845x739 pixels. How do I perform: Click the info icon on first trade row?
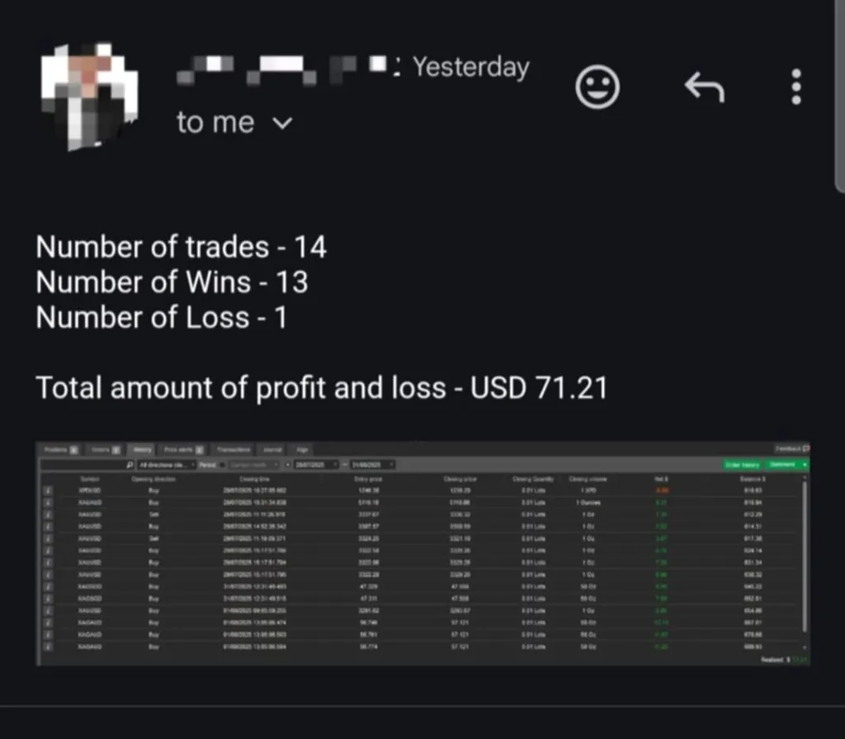coord(47,490)
